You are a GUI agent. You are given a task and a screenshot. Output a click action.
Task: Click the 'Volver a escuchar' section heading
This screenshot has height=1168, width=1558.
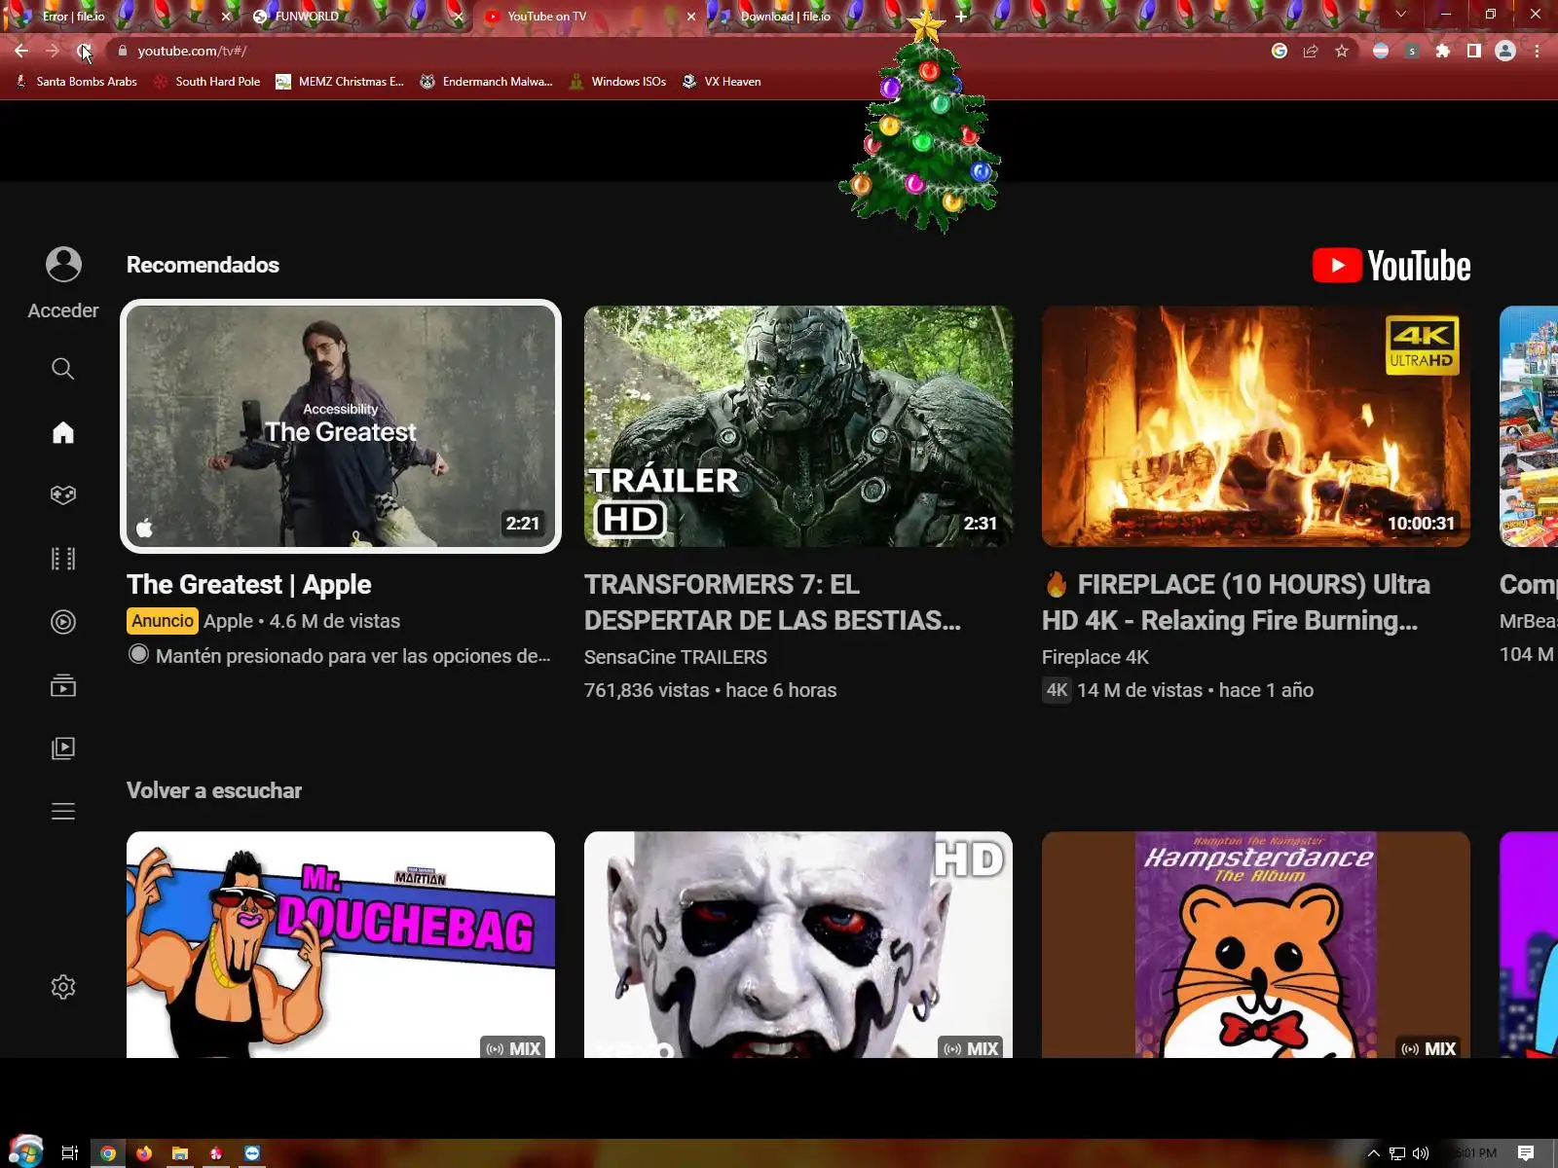coord(214,790)
